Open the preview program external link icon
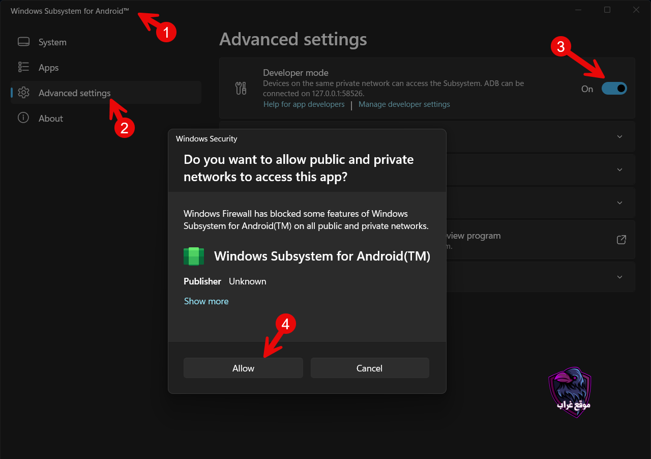This screenshot has width=651, height=459. pyautogui.click(x=621, y=240)
